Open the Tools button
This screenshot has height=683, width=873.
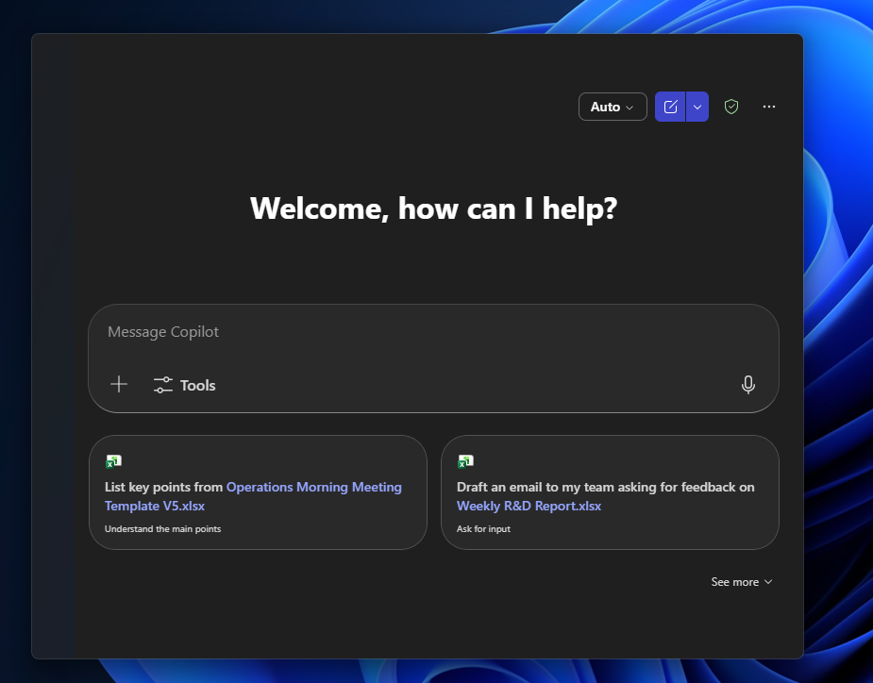[184, 385]
